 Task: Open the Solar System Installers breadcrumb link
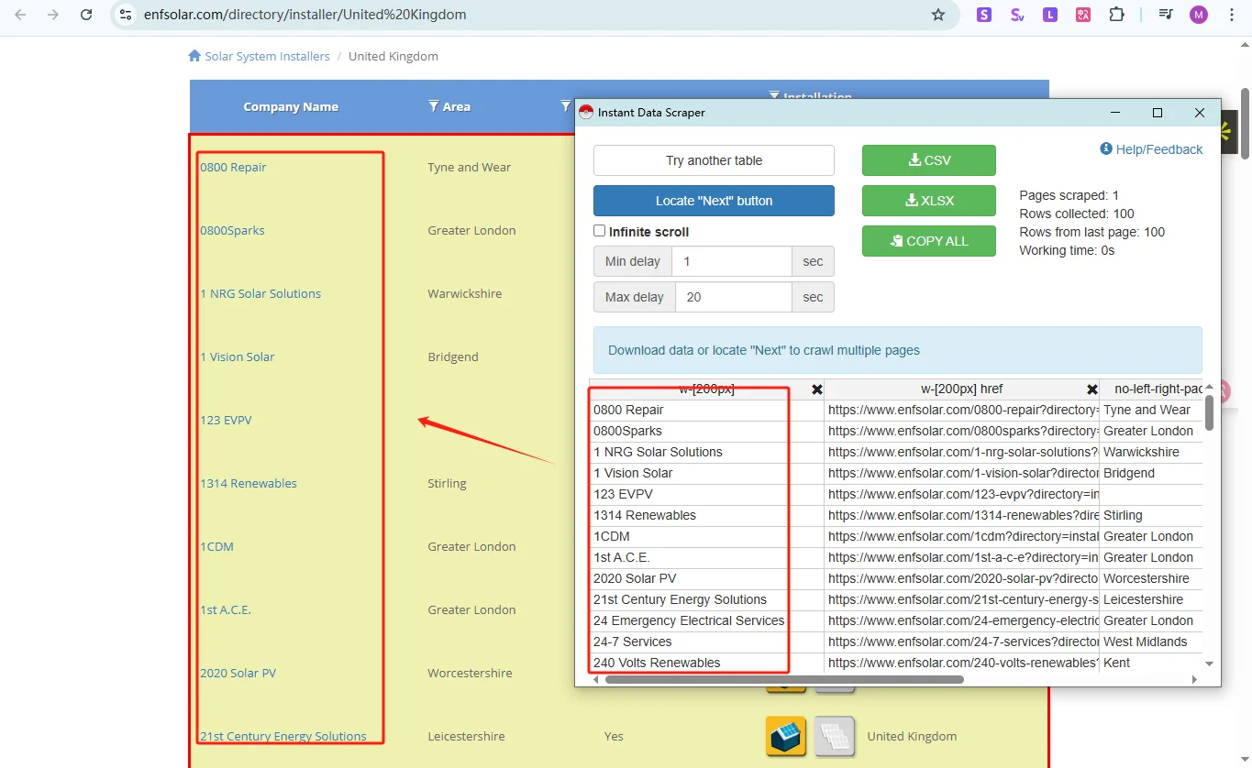pyautogui.click(x=267, y=56)
